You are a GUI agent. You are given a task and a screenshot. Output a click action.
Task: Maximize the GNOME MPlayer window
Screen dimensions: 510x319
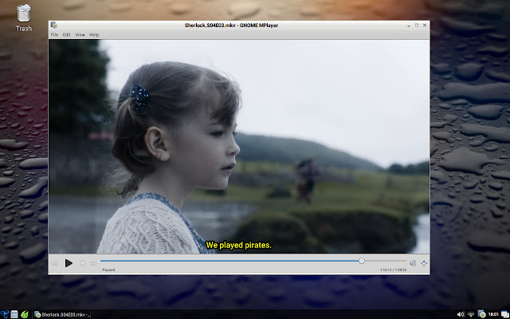(417, 25)
